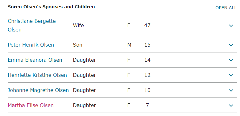Expand Martha Elise Olsen's details chevron

(x=231, y=106)
